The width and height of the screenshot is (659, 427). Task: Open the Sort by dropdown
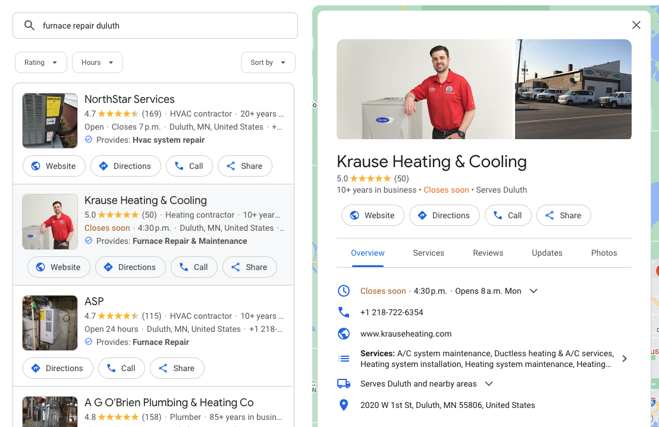point(268,62)
